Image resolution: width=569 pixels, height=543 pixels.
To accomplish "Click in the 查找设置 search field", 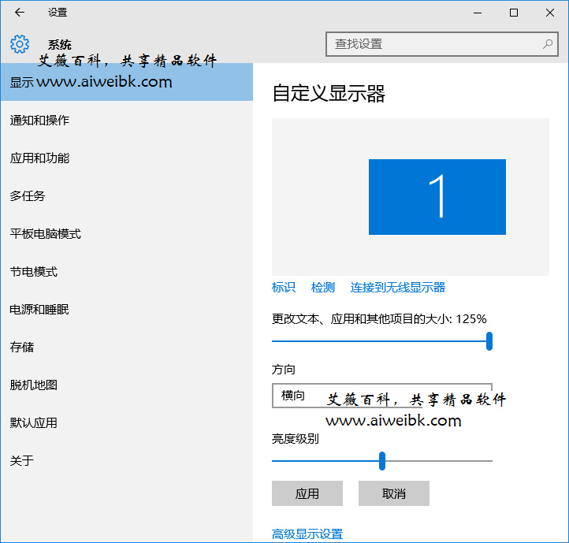I will pyautogui.click(x=441, y=44).
